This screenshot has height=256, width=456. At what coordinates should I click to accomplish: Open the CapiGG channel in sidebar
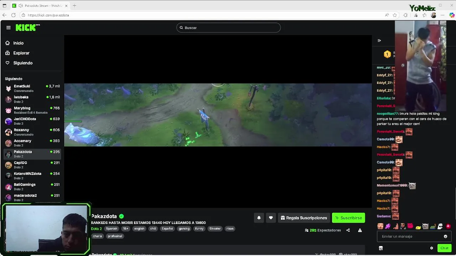[32, 165]
